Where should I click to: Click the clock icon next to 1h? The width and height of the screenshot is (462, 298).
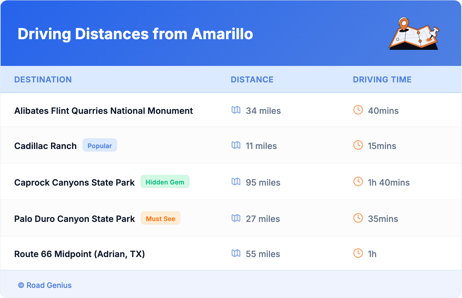358,253
